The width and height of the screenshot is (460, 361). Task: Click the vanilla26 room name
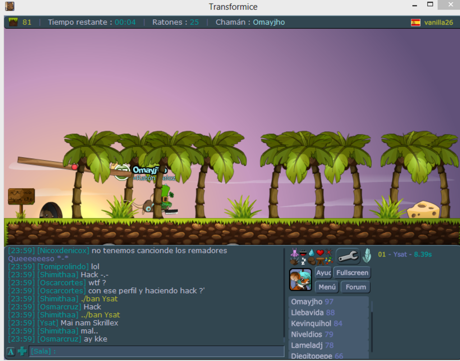coord(438,22)
